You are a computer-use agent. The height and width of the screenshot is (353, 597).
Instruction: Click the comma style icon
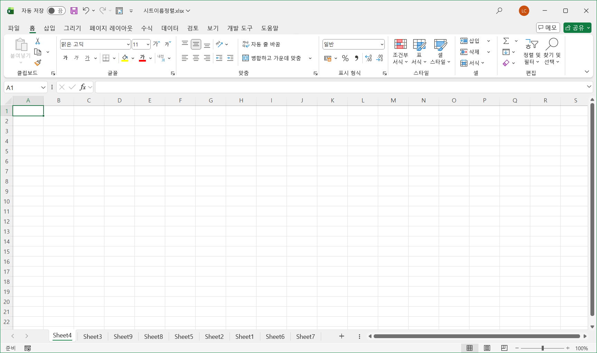tap(356, 58)
